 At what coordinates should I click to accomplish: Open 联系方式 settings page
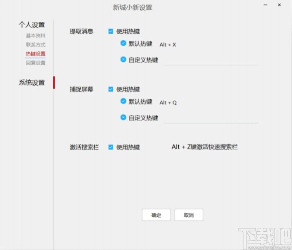click(x=36, y=45)
